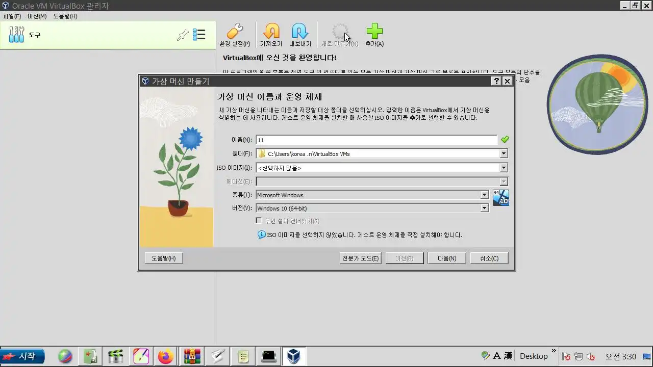653x367 pixels.
Task: Switch to Expert Mode (전문가 모드)
Action: [360, 258]
